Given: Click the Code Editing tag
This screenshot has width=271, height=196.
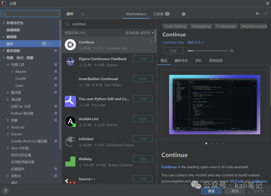Looking at the screenshot, I should (175, 26).
